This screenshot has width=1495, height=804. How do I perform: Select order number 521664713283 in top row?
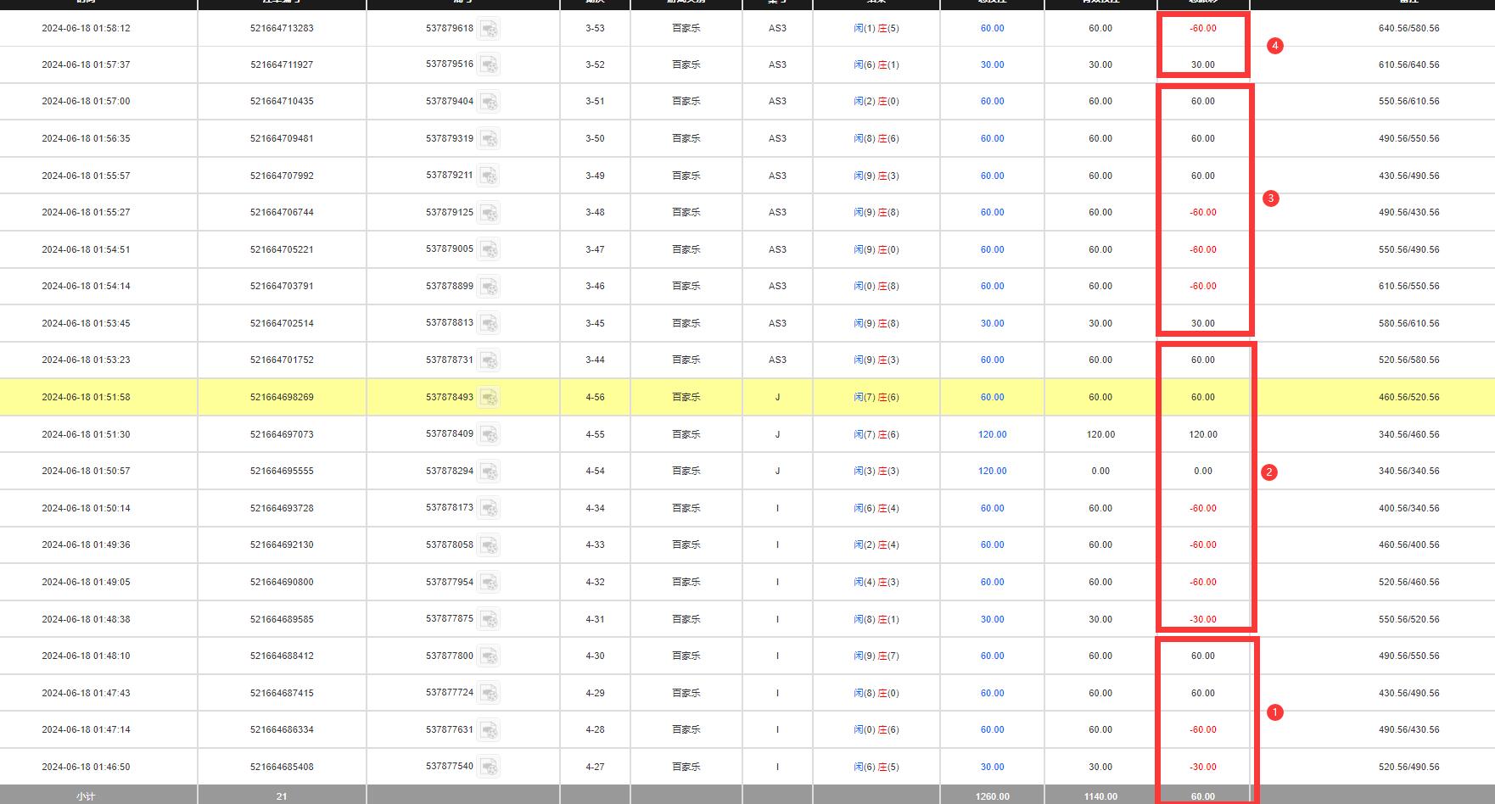(x=282, y=28)
